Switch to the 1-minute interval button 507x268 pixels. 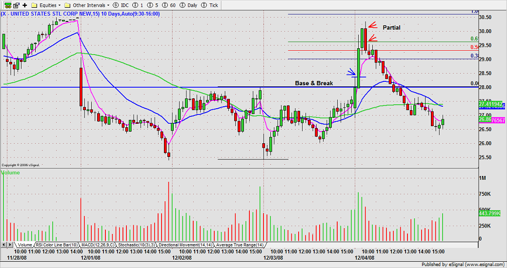click(138, 5)
